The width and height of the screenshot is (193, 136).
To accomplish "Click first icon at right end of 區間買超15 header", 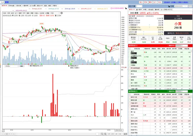I will [x=189, y=46].
